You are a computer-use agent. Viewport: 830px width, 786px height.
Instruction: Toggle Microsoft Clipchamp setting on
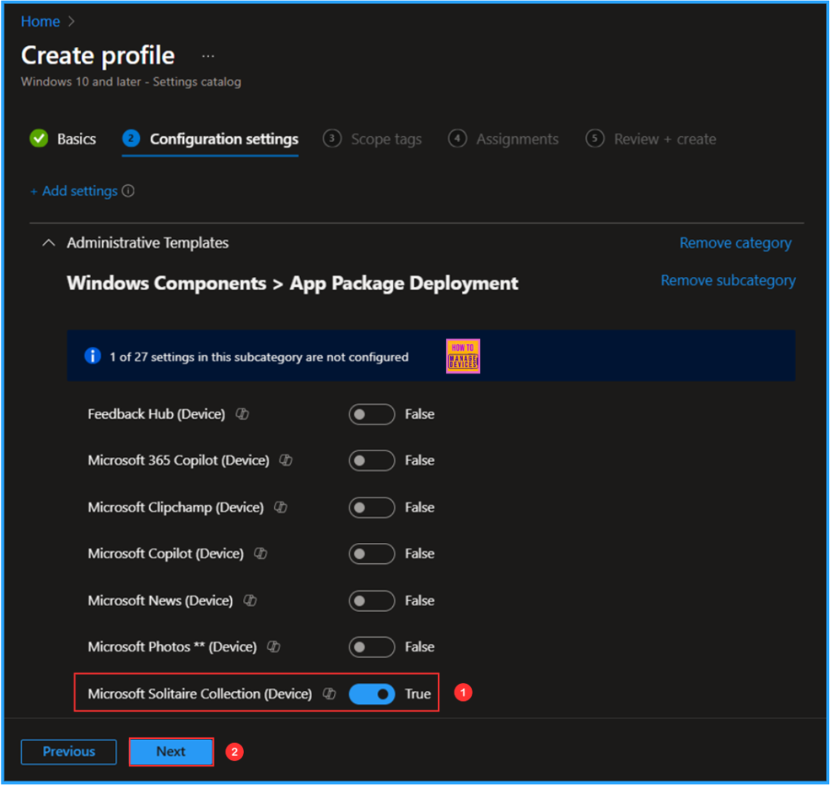pos(371,507)
